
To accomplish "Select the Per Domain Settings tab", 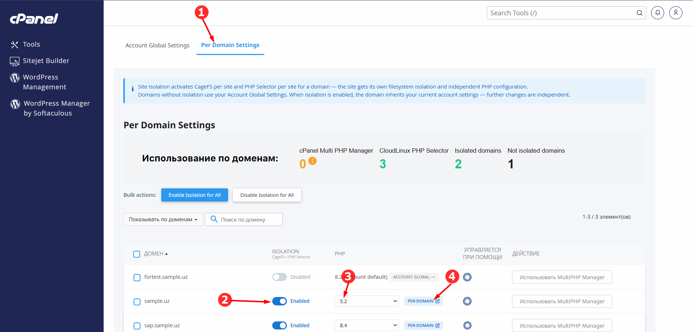I will (230, 45).
